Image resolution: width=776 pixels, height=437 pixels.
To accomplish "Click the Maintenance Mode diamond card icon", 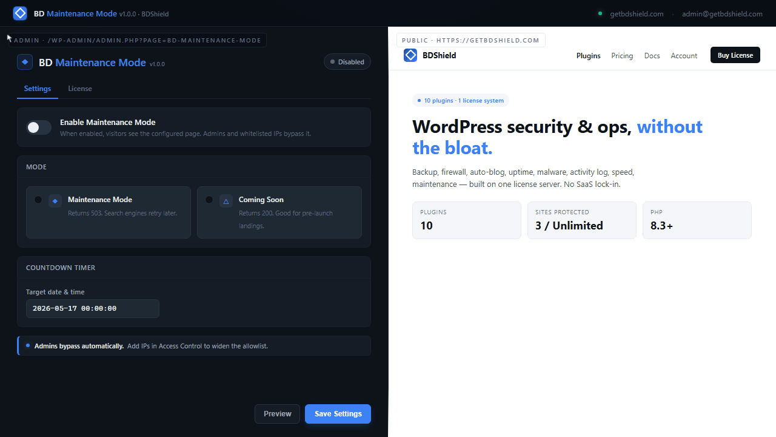I will (x=55, y=201).
